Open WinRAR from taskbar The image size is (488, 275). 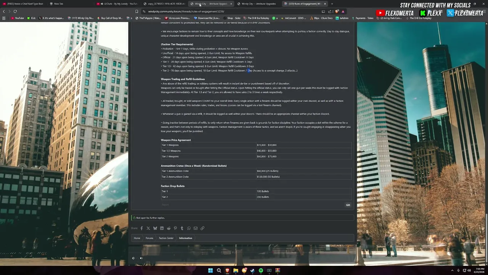click(278, 270)
